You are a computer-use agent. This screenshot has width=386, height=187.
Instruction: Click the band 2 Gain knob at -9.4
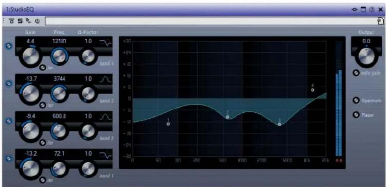click(x=31, y=130)
